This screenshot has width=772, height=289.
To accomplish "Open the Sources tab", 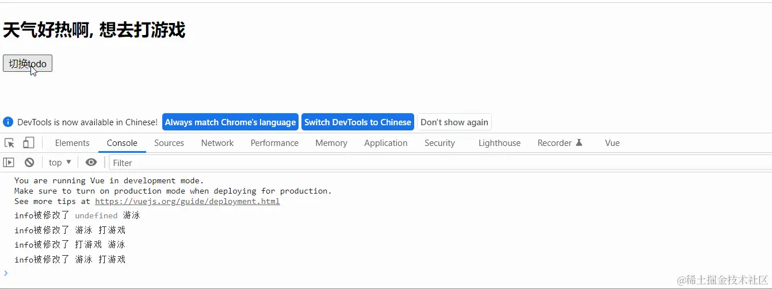I will click(x=169, y=143).
